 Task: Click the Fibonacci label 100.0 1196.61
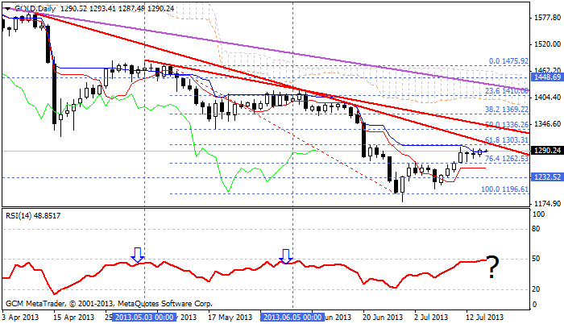[x=504, y=189]
